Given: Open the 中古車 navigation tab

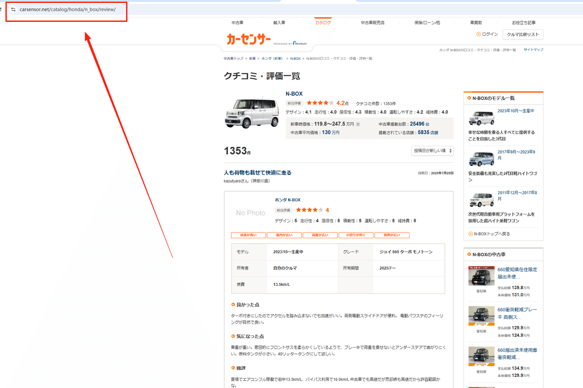Looking at the screenshot, I should (x=238, y=23).
